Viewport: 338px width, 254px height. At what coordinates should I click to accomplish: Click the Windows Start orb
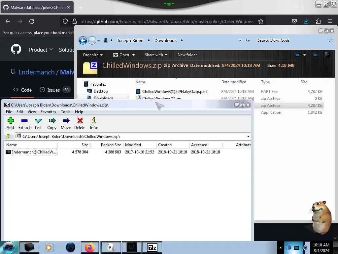click(9, 247)
